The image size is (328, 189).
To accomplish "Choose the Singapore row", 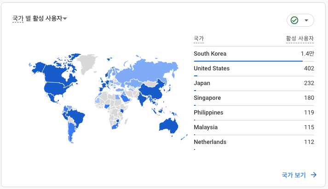I will point(254,98).
